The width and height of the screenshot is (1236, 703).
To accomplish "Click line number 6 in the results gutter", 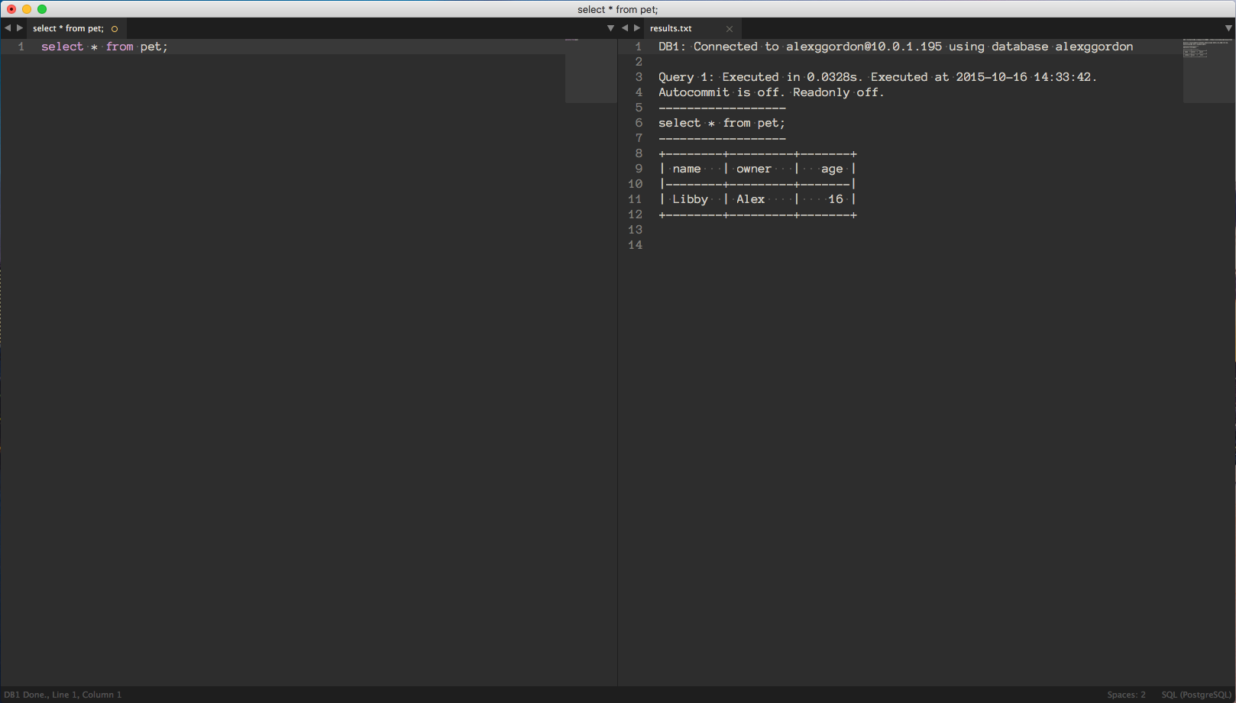I will coord(638,122).
